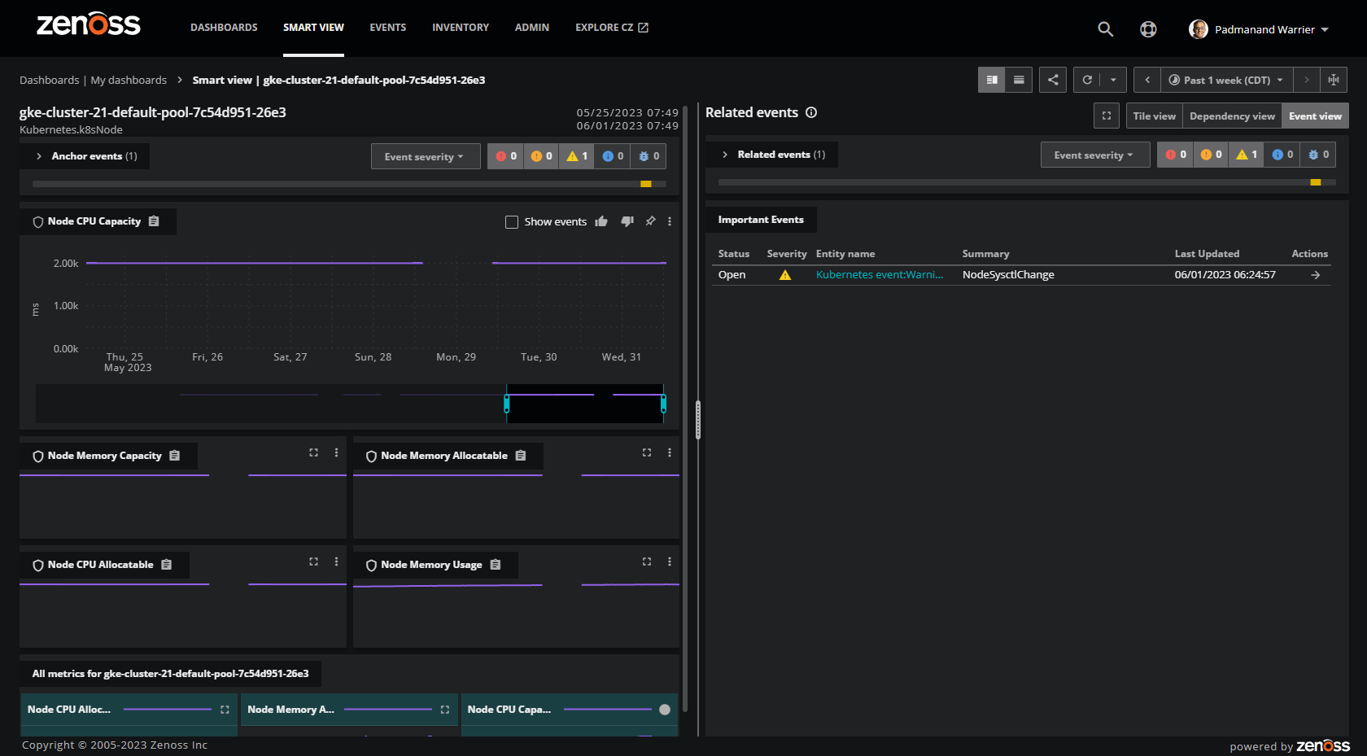Open Anchor events severity dropdown
The image size is (1367, 756).
(423, 156)
